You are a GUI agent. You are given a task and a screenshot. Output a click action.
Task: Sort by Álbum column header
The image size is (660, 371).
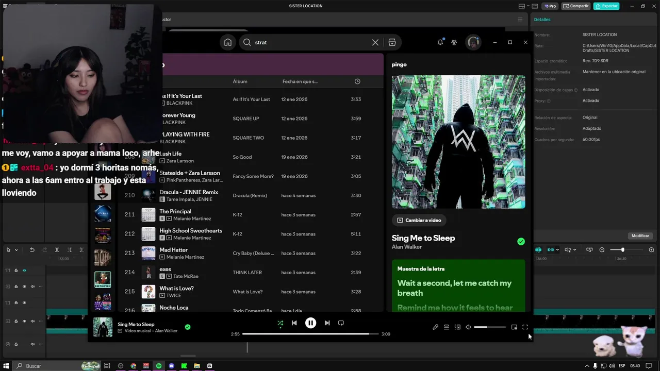[x=240, y=81]
